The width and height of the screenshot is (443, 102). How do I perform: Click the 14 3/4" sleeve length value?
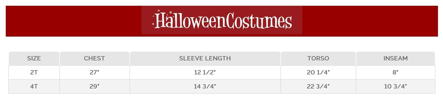point(205,86)
